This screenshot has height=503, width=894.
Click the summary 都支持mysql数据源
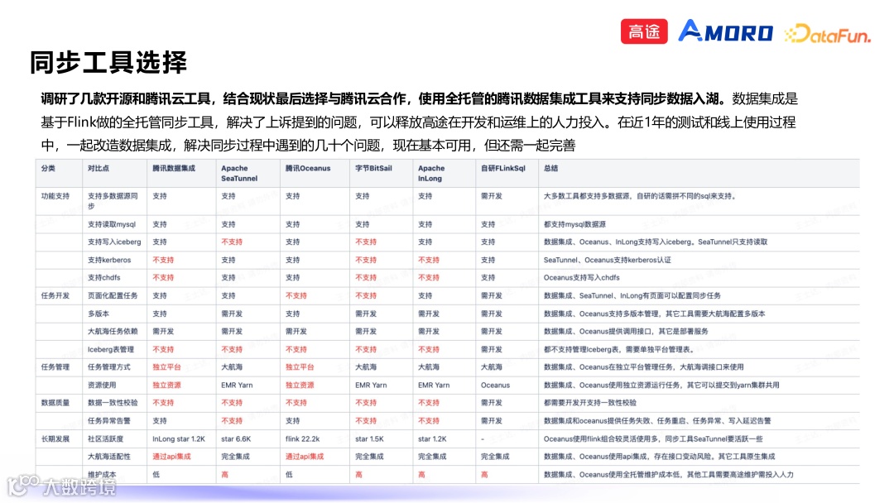[x=574, y=224]
